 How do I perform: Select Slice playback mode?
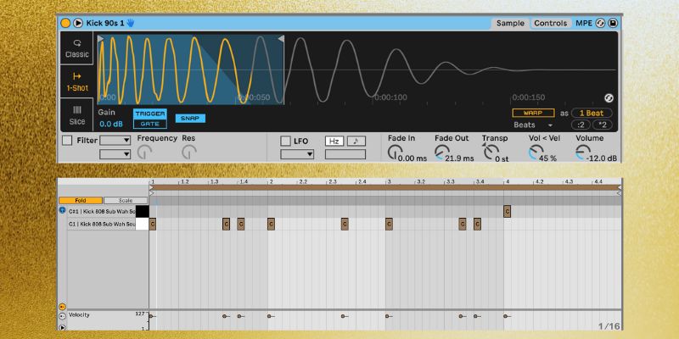(x=76, y=115)
